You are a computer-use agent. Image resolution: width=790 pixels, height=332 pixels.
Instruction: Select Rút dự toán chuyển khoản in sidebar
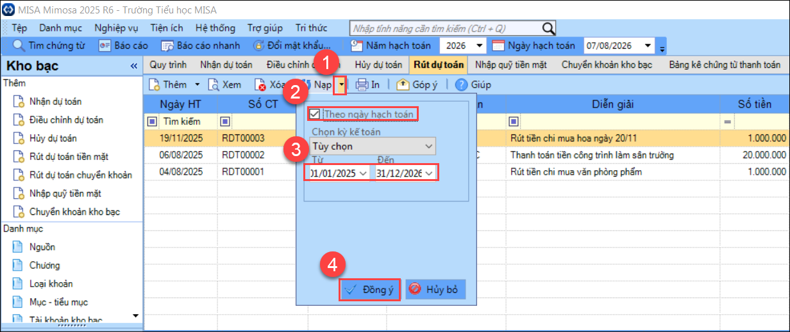coord(81,175)
